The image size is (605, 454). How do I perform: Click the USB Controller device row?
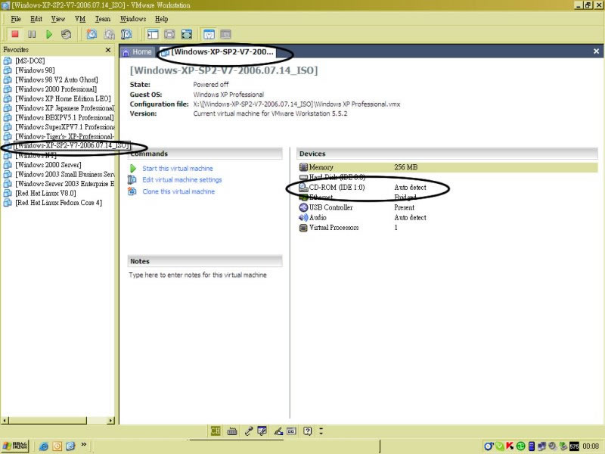click(448, 207)
